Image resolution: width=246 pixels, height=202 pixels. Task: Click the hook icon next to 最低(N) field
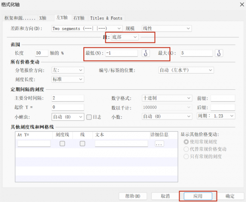tap(145, 53)
